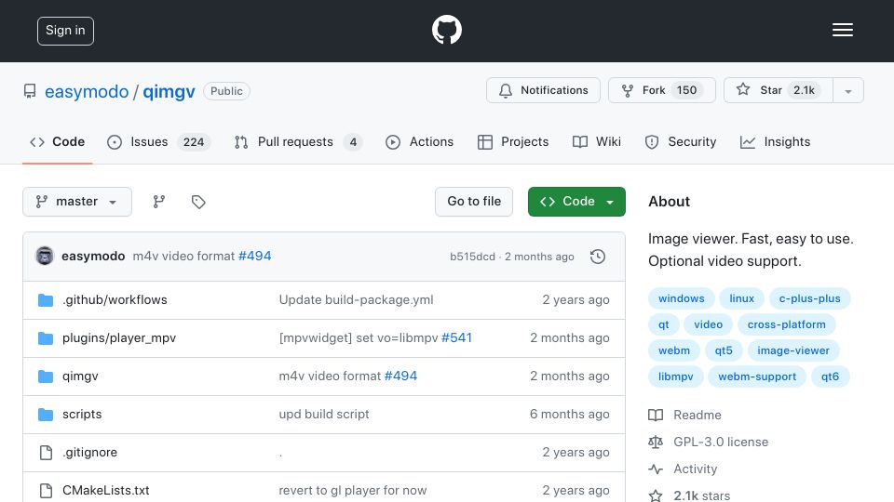Expand the star lists dropdown arrow
Viewport: 894px width, 502px height.
coord(848,90)
